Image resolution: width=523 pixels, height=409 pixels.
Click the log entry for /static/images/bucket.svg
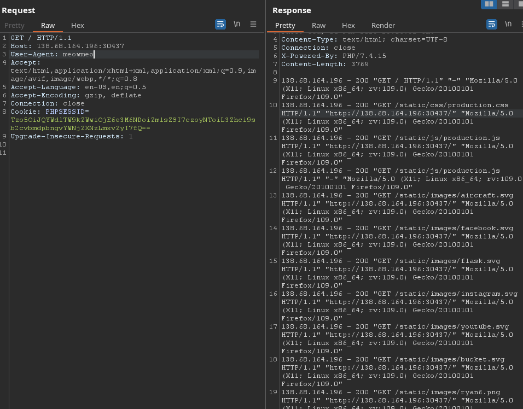[397, 372]
